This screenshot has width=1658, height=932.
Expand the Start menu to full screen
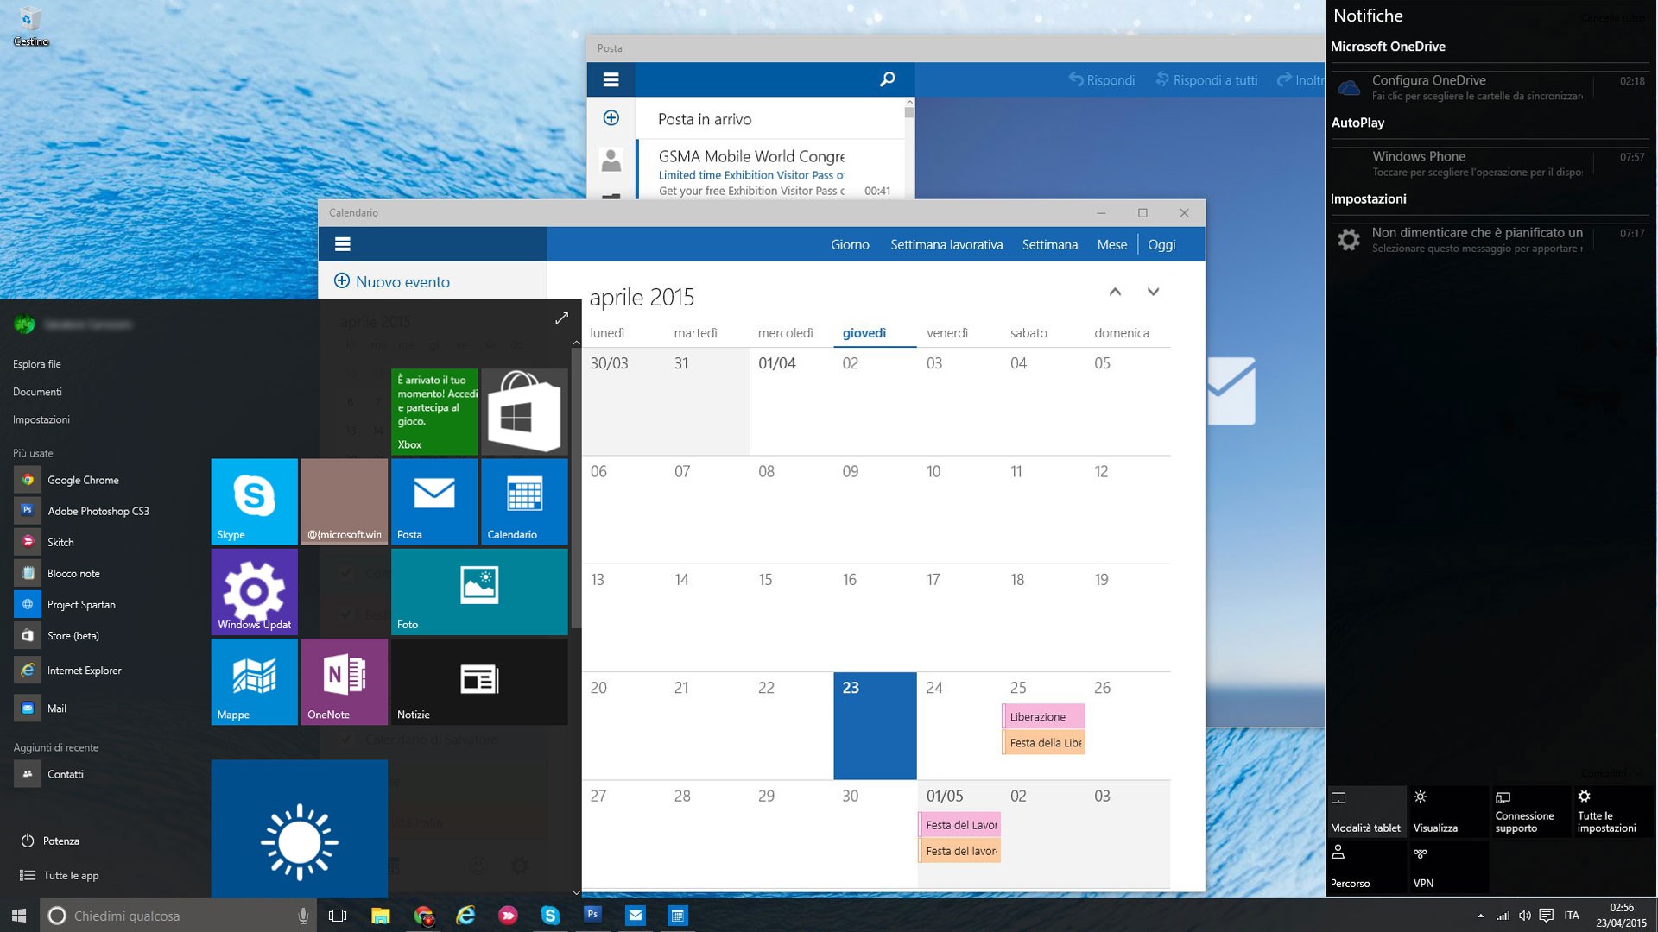(x=561, y=318)
